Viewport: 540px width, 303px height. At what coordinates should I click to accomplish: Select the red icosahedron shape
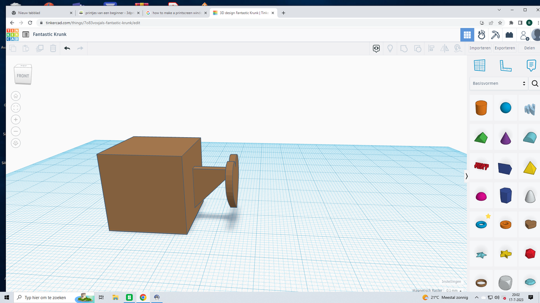(530, 254)
